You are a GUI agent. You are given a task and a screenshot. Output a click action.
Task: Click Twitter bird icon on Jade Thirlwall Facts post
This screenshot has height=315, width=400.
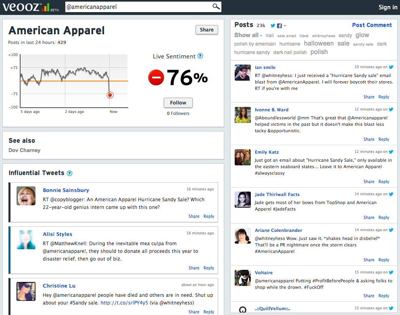click(391, 194)
